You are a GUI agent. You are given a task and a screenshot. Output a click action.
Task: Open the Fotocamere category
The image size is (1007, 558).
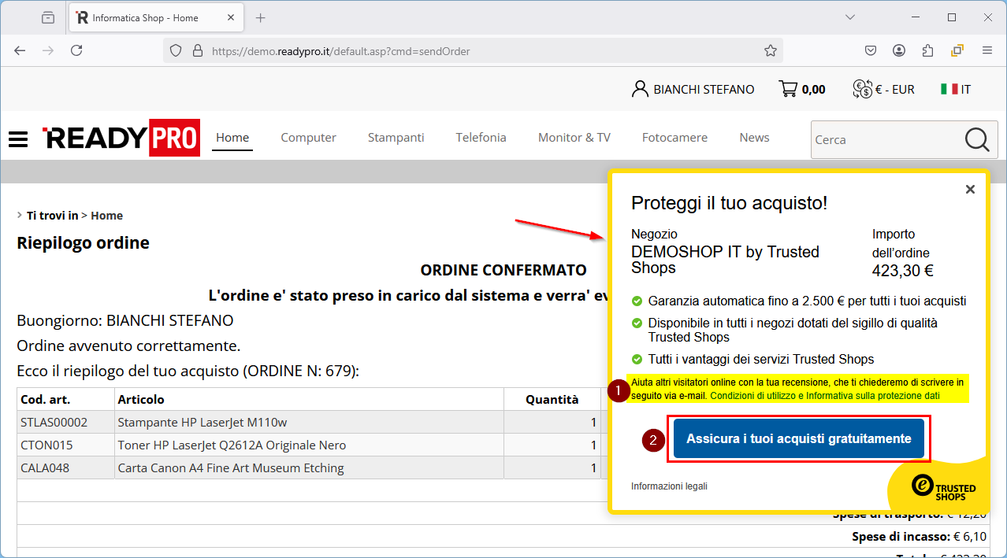tap(674, 138)
